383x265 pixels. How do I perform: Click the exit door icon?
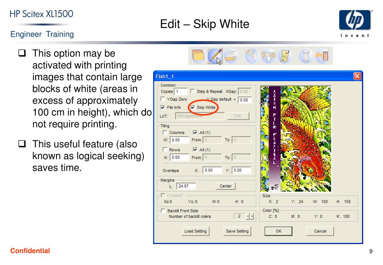pyautogui.click(x=322, y=56)
